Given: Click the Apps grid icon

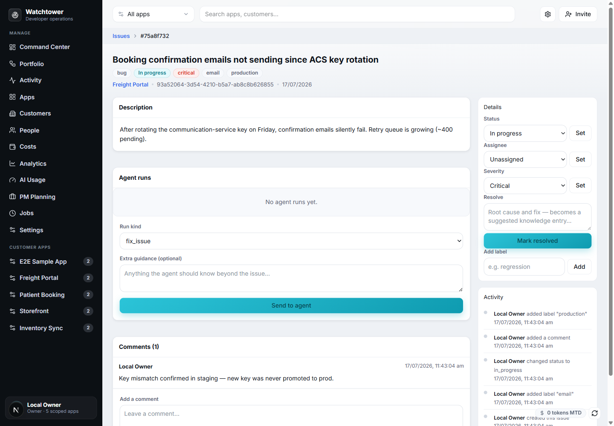Looking at the screenshot, I should [x=12, y=97].
